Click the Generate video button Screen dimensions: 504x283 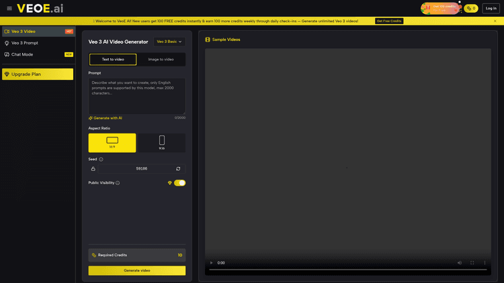(136, 270)
